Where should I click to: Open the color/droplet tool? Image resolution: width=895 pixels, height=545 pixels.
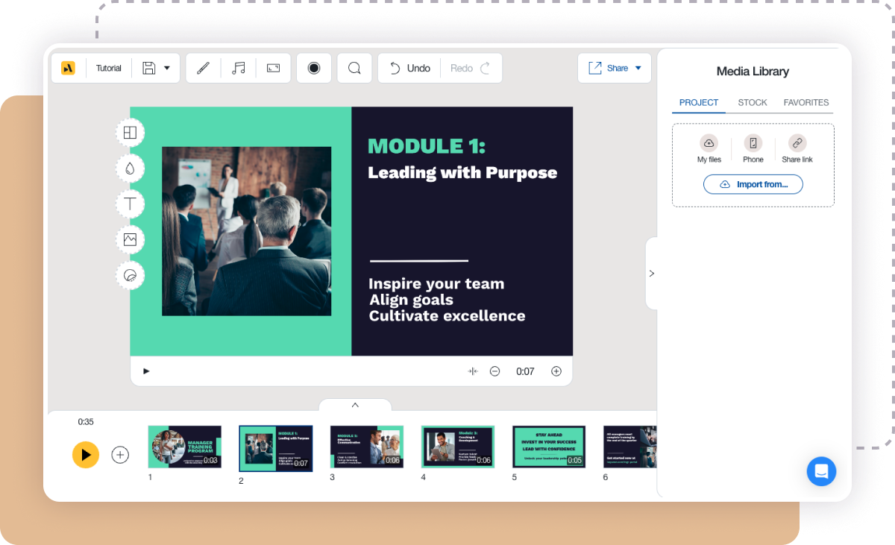pyautogui.click(x=130, y=168)
